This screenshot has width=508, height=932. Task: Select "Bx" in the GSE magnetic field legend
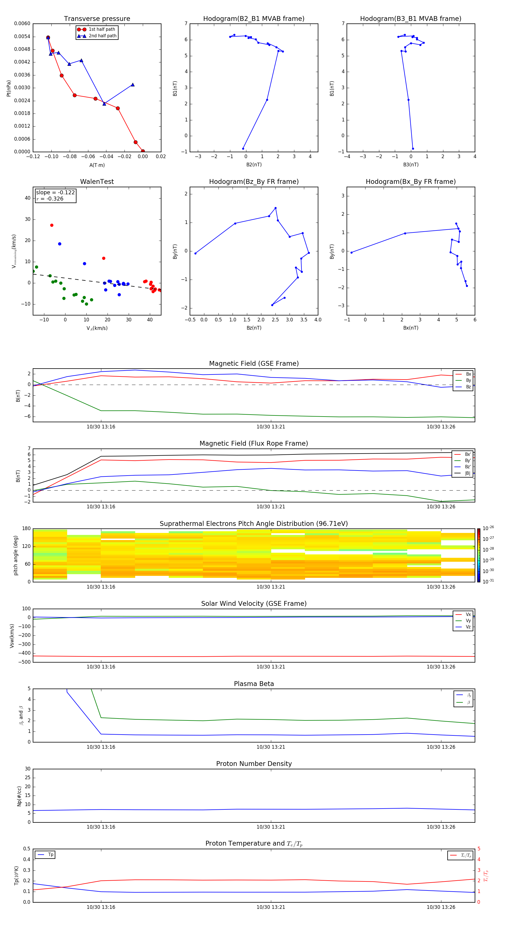pyautogui.click(x=463, y=374)
